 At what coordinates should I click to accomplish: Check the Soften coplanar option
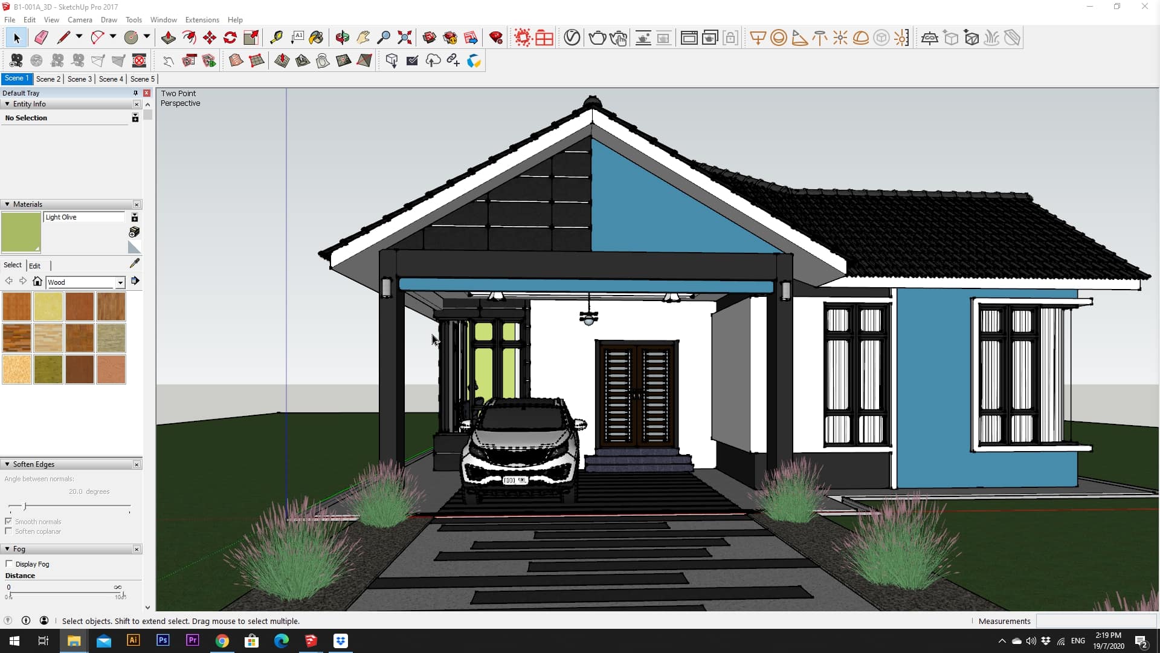tap(8, 531)
